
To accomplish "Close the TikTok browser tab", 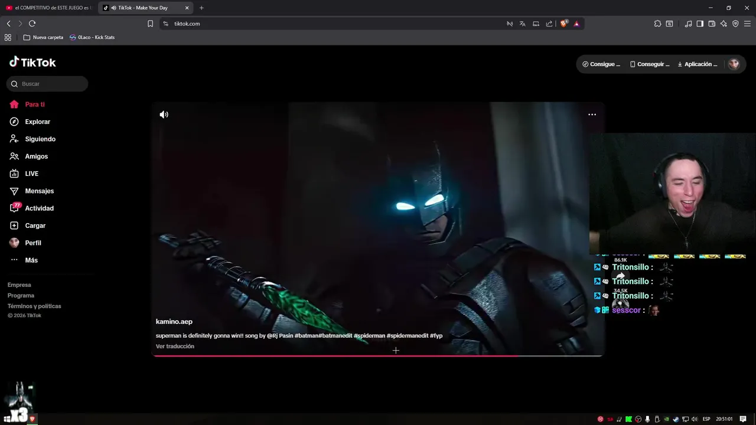I will pyautogui.click(x=187, y=8).
